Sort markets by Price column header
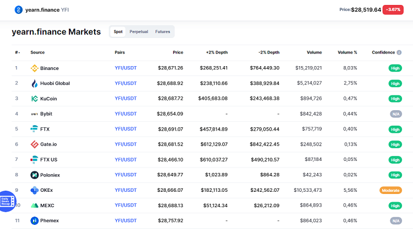 (x=177, y=52)
